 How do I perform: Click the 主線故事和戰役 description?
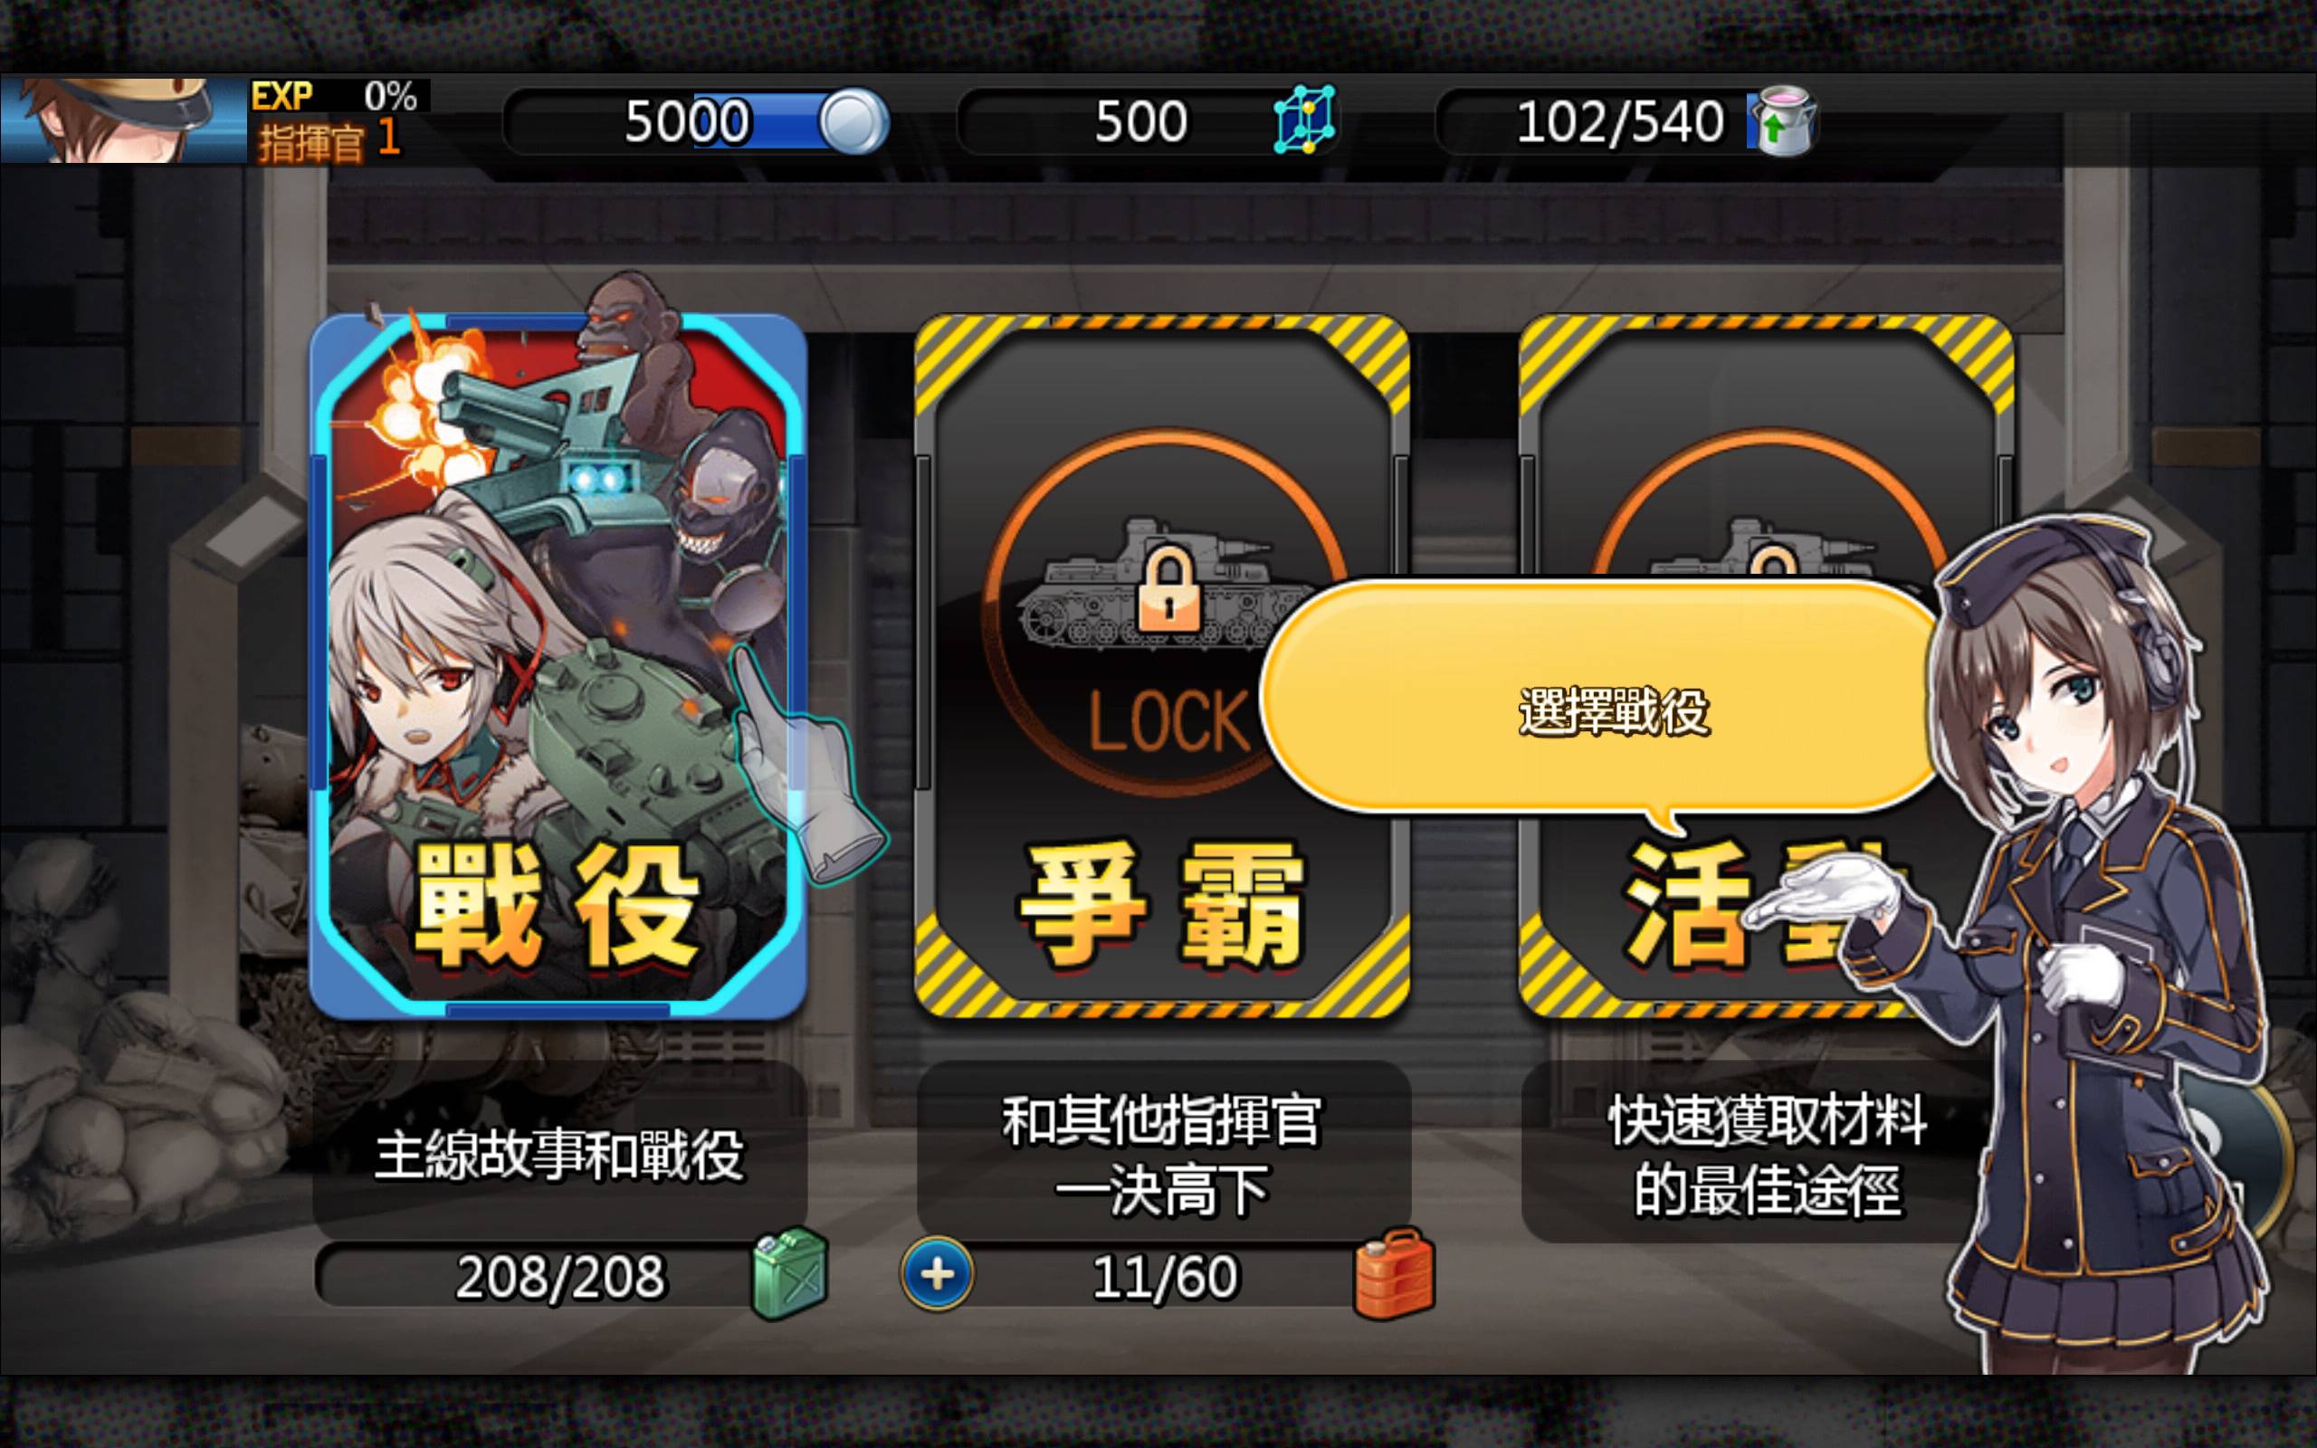[x=559, y=1153]
